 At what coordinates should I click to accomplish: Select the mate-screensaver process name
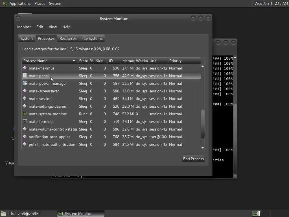click(x=44, y=91)
